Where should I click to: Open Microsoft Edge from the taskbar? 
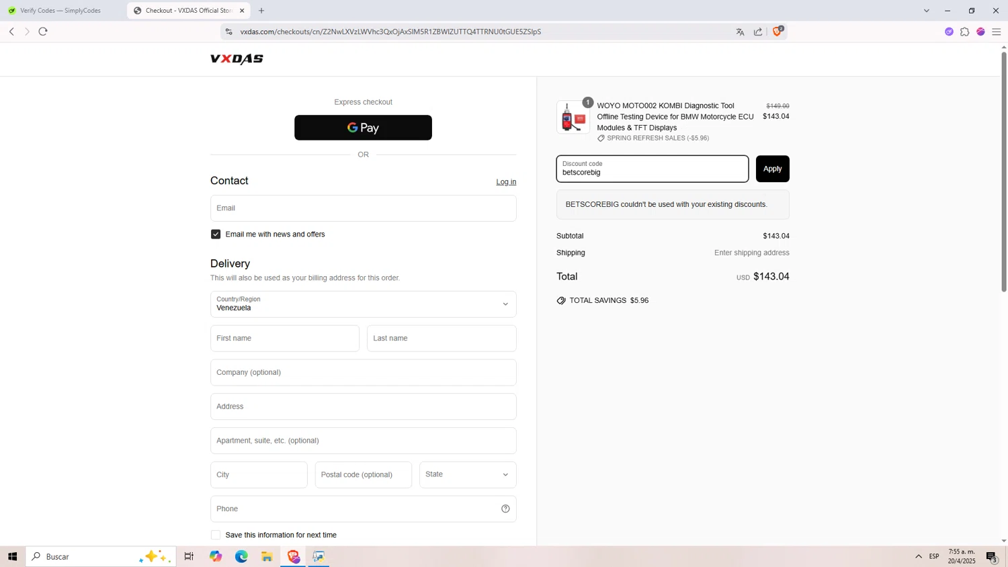[x=241, y=556]
